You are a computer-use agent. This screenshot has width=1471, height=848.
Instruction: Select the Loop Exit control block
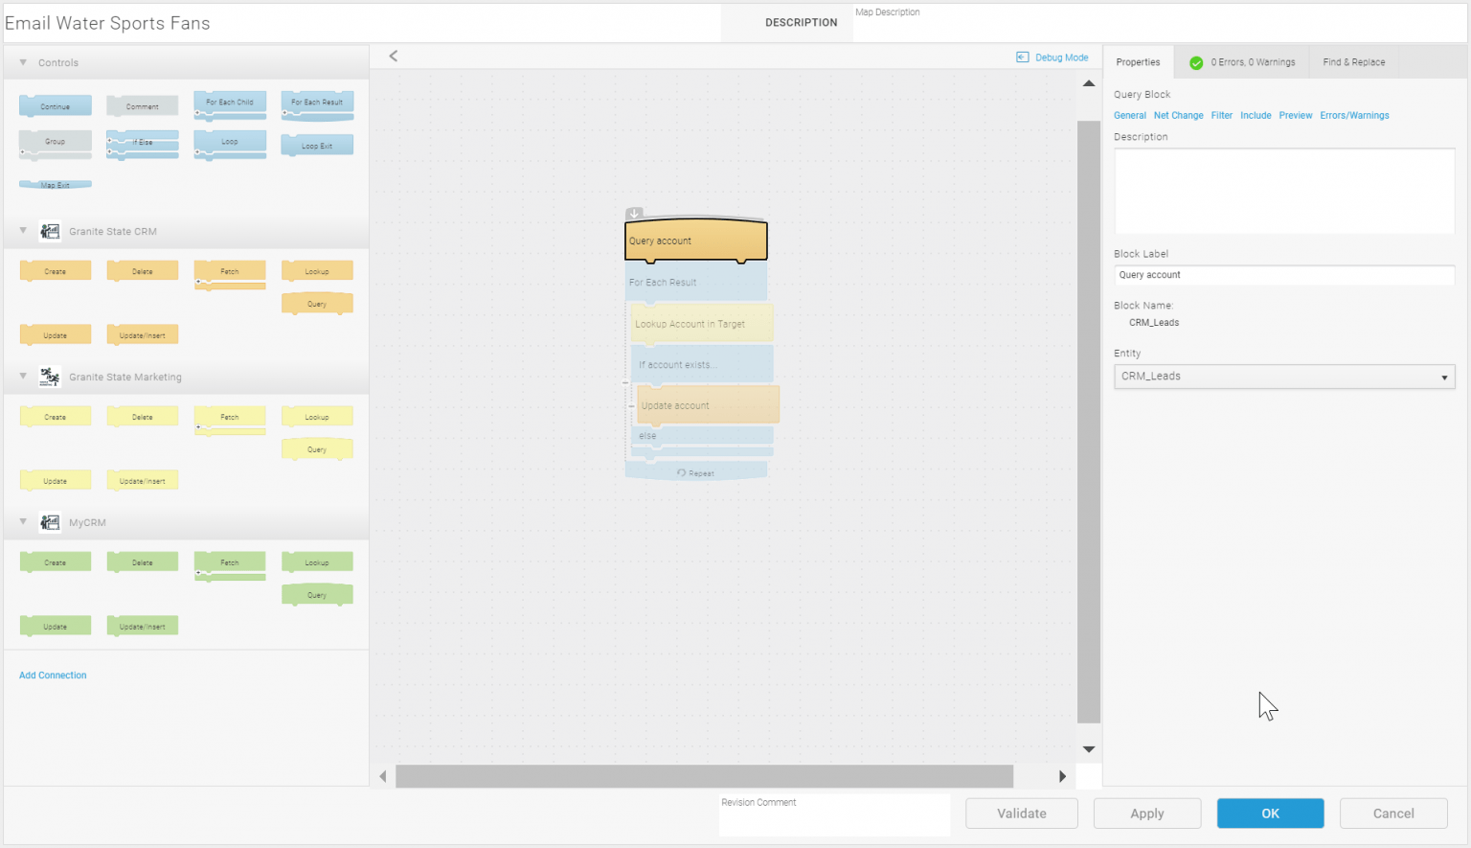click(x=317, y=145)
